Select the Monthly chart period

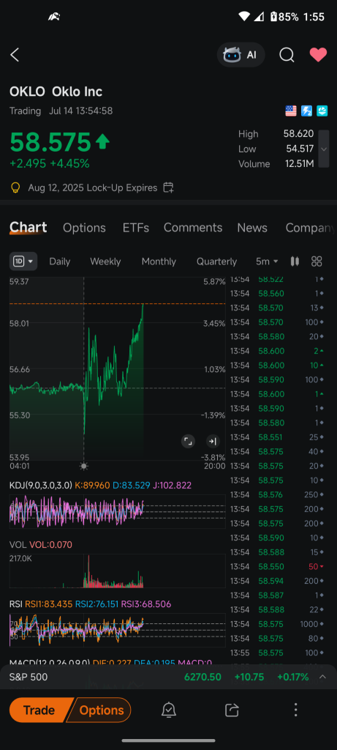159,261
